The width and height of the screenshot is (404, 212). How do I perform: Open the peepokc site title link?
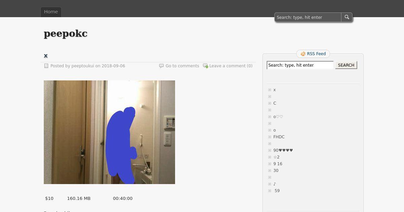tap(66, 34)
